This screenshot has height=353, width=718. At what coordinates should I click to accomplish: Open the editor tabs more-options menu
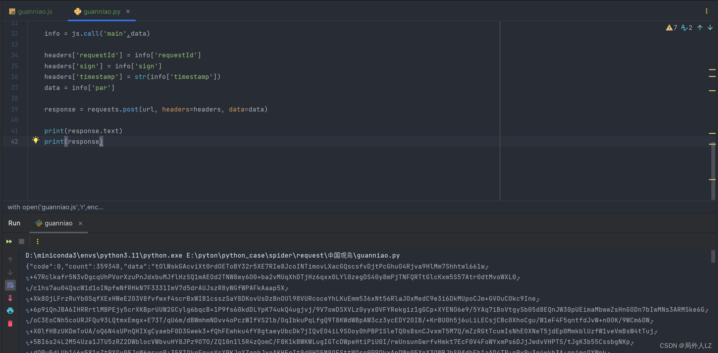[x=707, y=11]
